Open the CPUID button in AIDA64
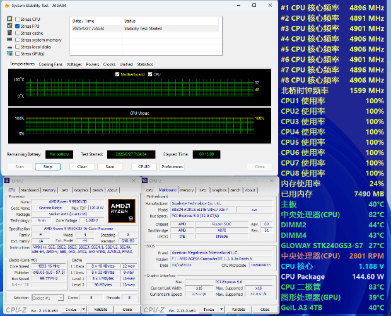The height and width of the screenshot is (316, 391). pyautogui.click(x=144, y=167)
